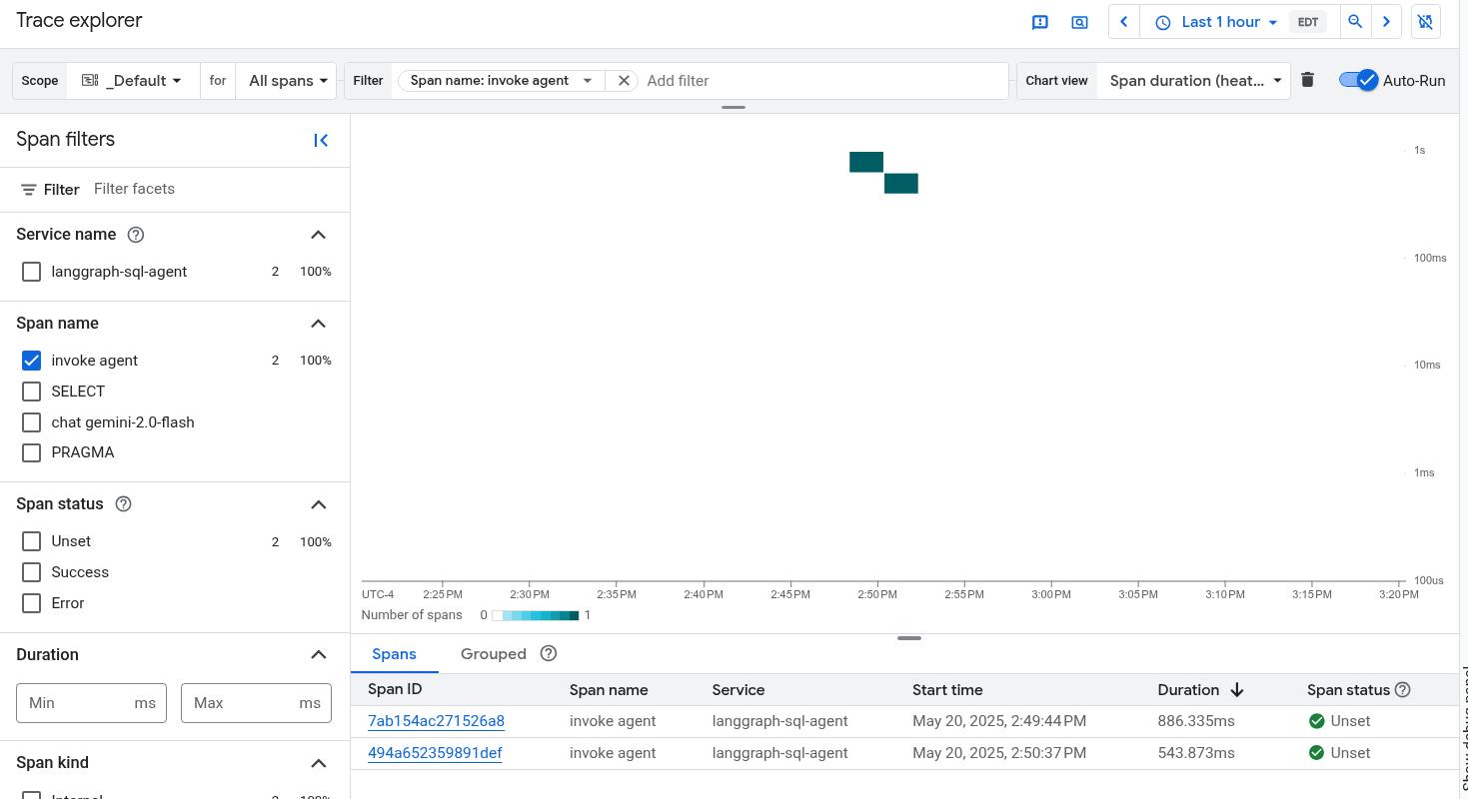Image resolution: width=1468 pixels, height=799 pixels.
Task: Open the Chart view Span duration dropdown
Action: point(1194,81)
